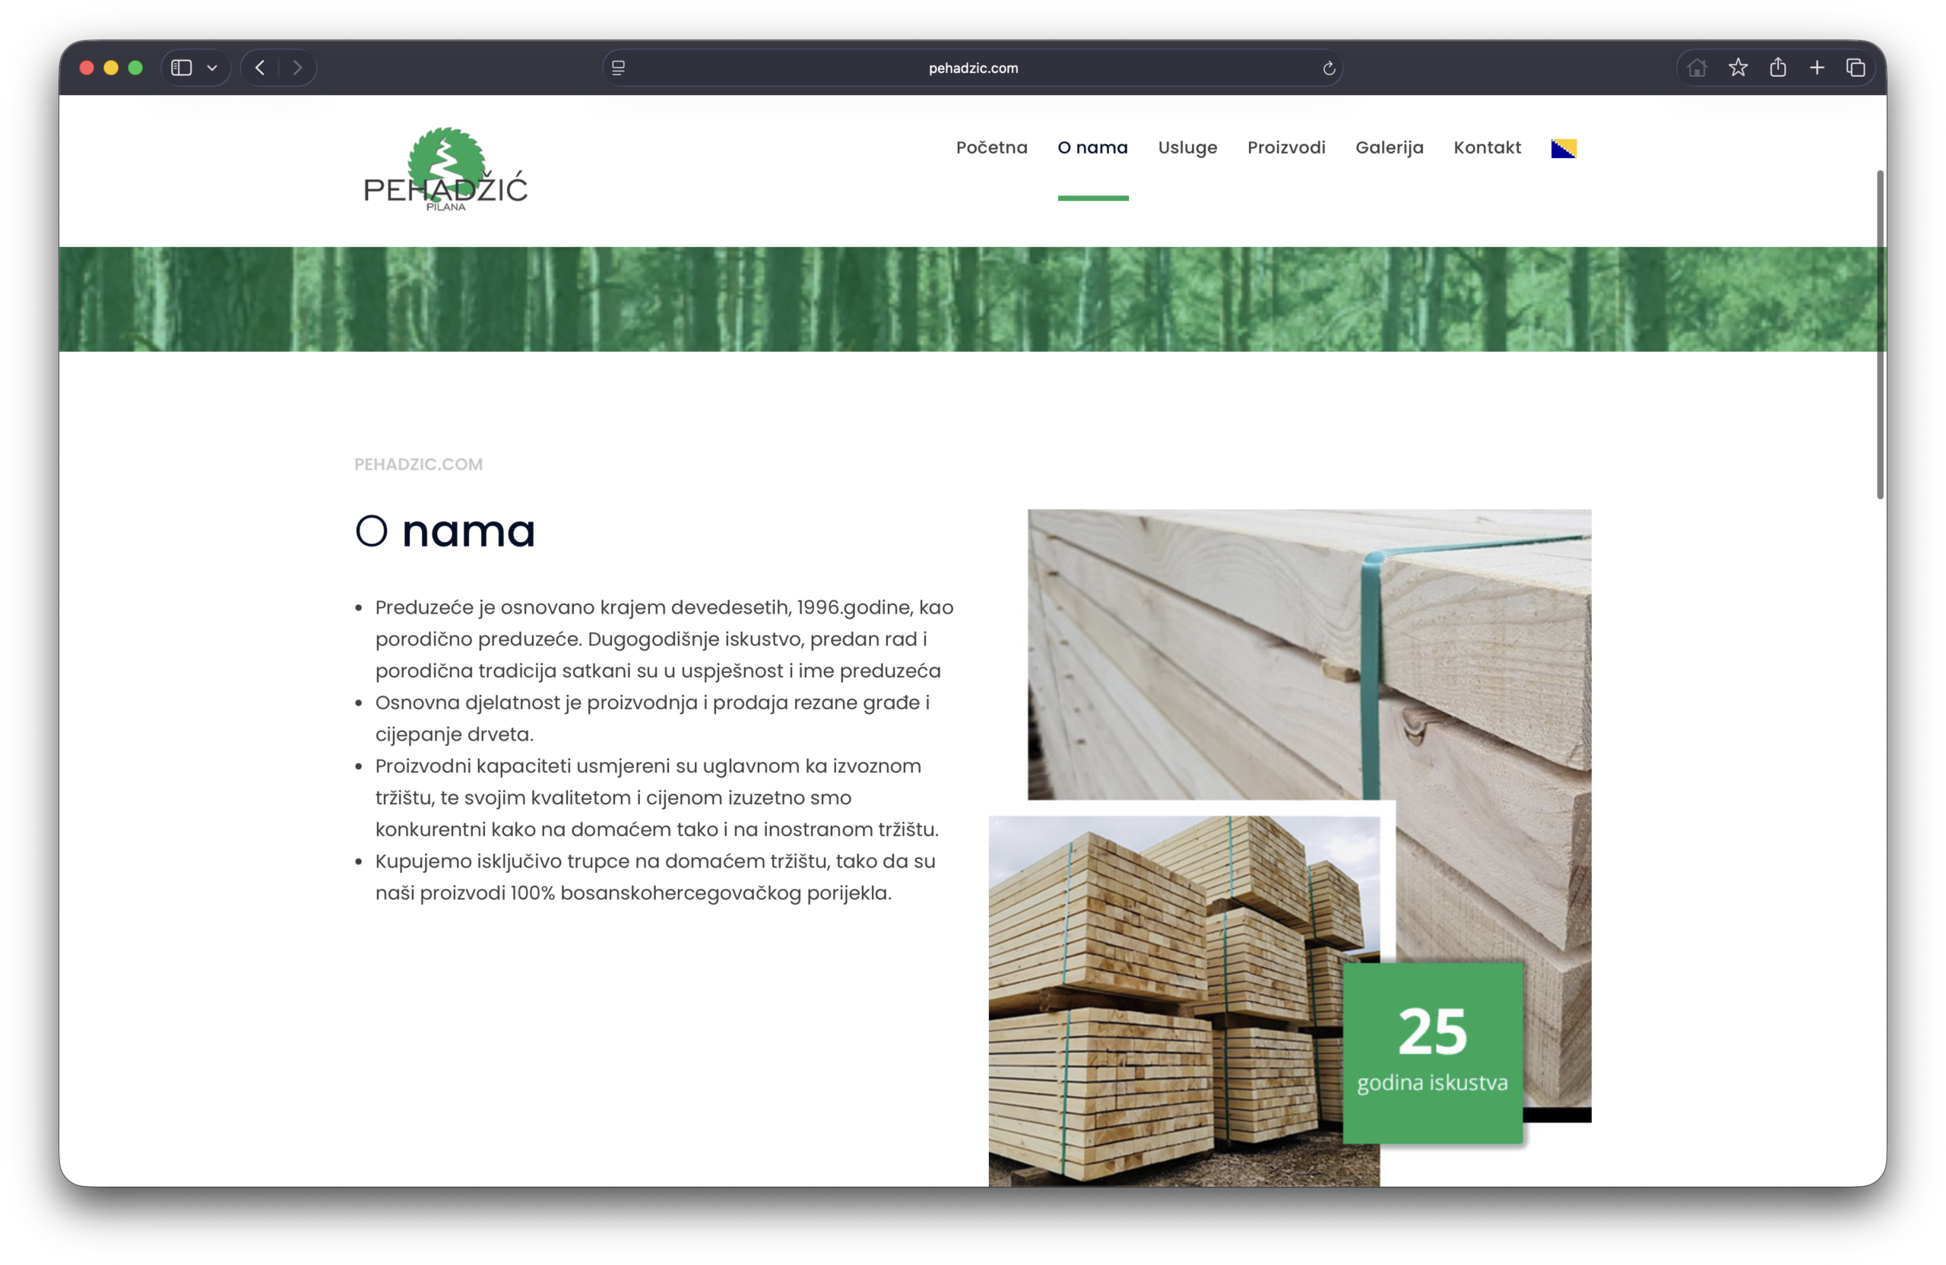
Task: Open the share sheet icon
Action: click(1777, 68)
